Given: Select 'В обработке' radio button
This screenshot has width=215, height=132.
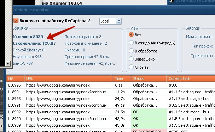Looking at the screenshot, I should coord(131,51).
